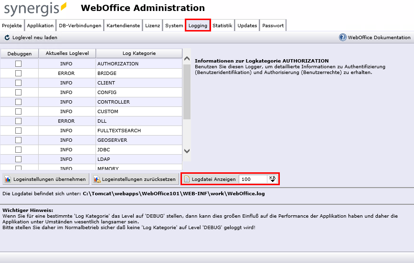The width and height of the screenshot is (414, 263).
Task: Check the Debuggen box for BRIDGE
Action: coord(18,73)
